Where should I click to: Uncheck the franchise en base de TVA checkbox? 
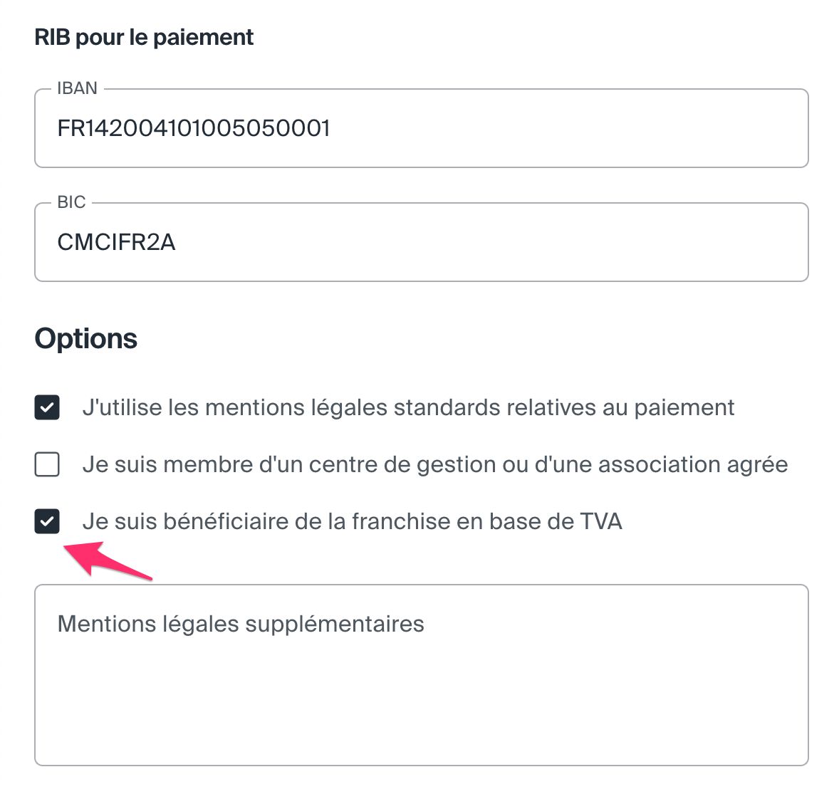47,521
